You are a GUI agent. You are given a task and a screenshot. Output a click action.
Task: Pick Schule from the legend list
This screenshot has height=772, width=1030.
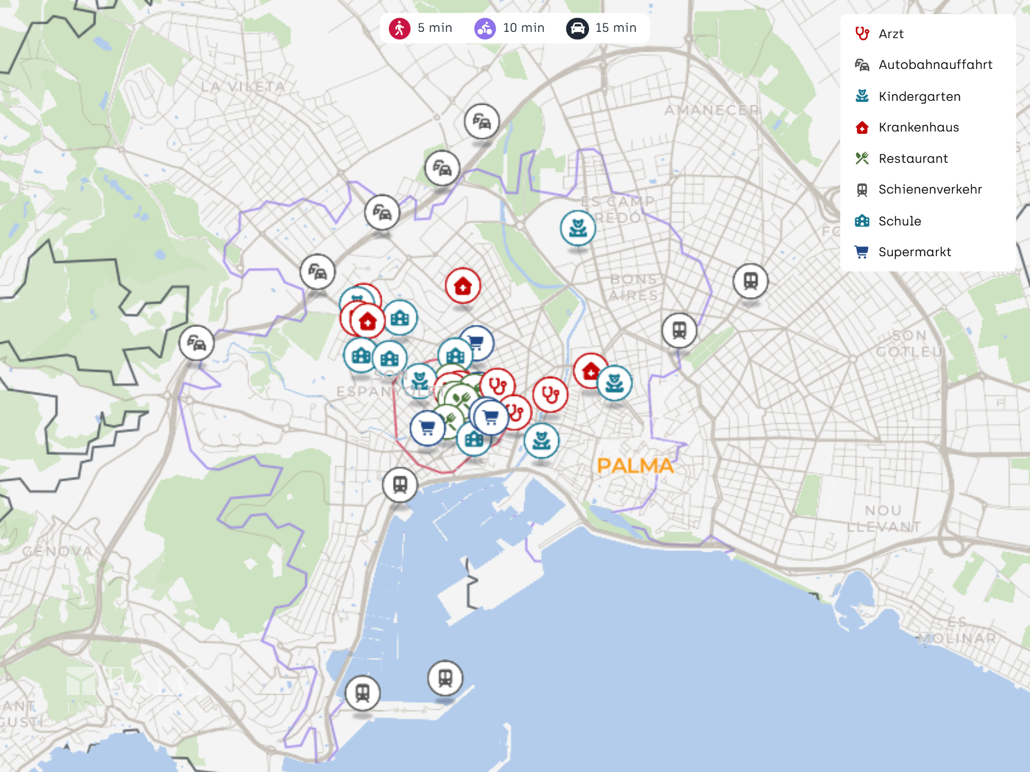click(899, 221)
